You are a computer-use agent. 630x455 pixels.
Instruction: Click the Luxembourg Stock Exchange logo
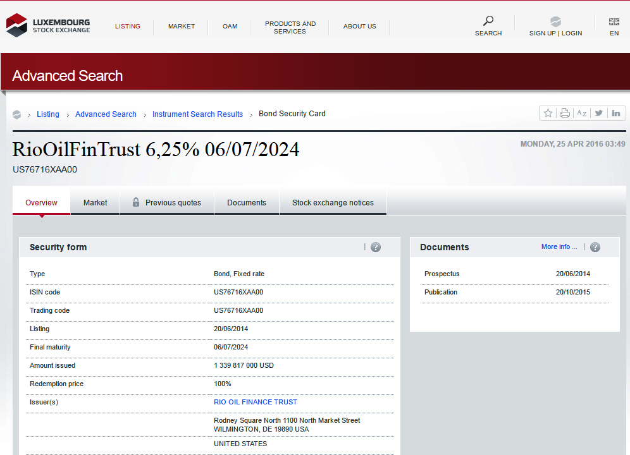coord(48,26)
